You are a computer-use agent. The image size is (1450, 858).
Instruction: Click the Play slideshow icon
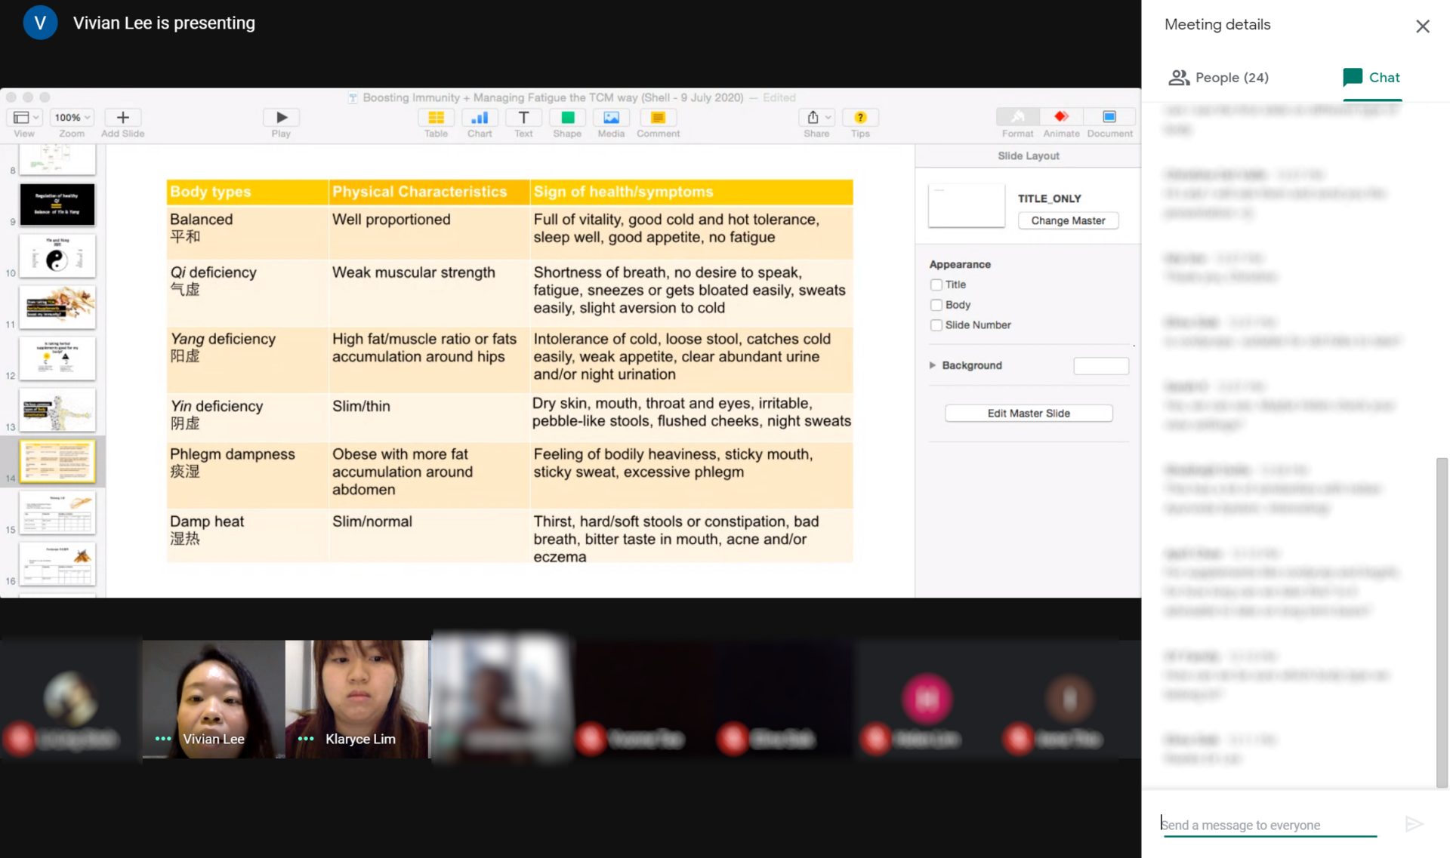pos(281,118)
